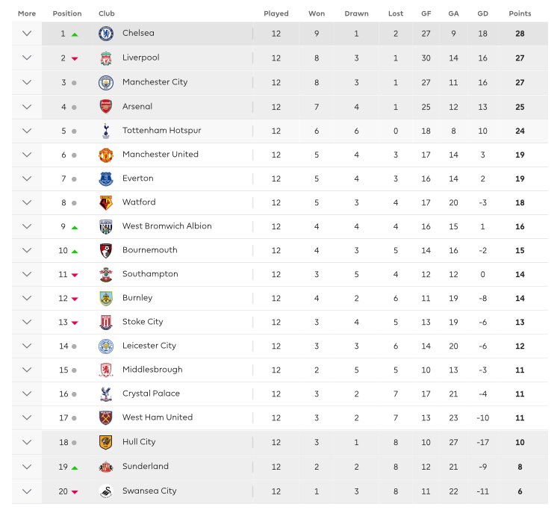Click the Position column header

pyautogui.click(x=67, y=13)
